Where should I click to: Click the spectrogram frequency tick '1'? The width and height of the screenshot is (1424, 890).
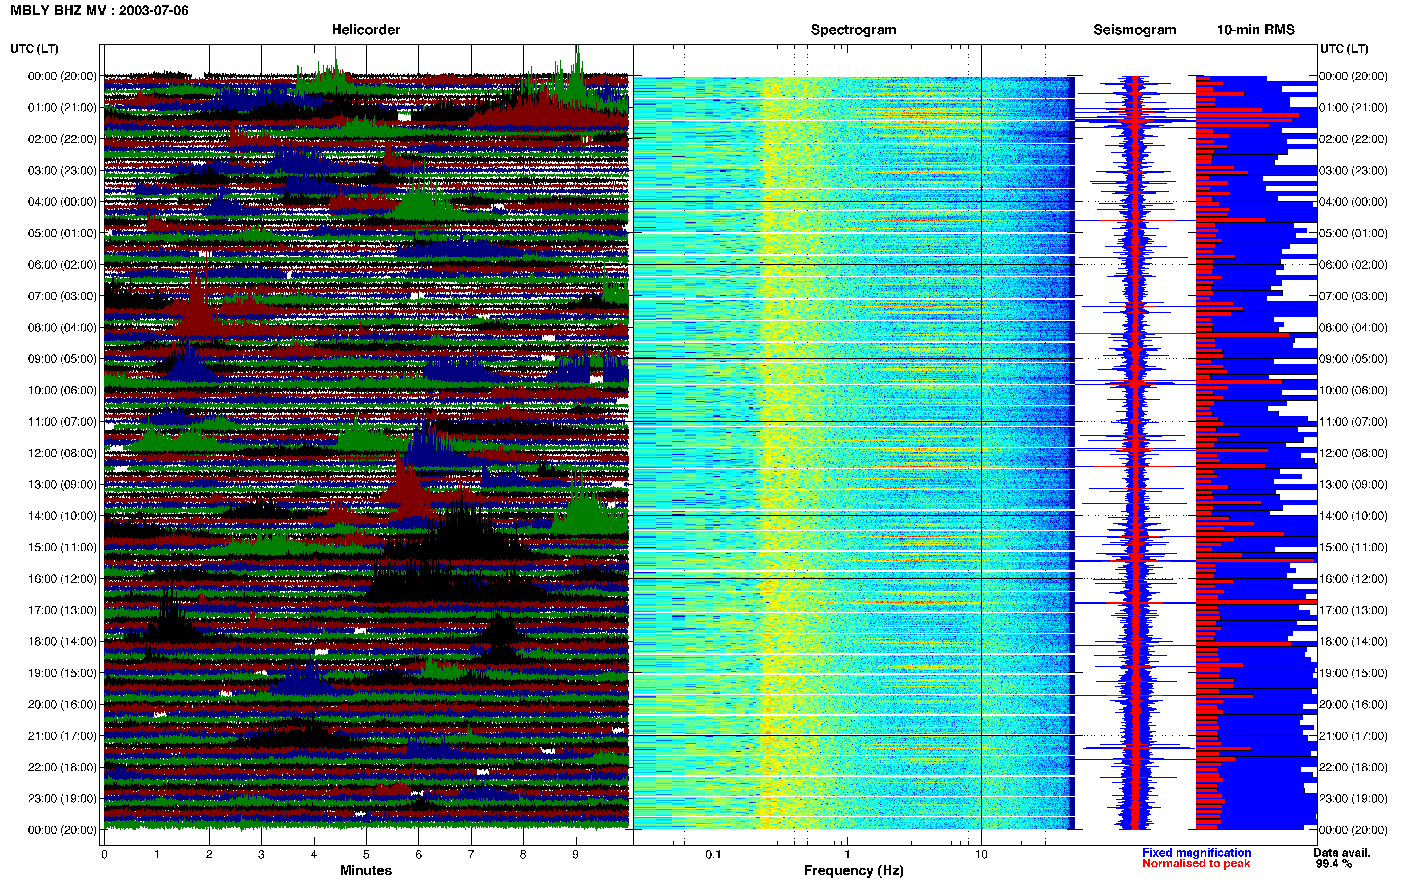[x=847, y=855]
